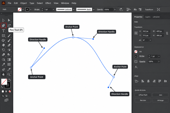Apply horizontal align left in Align section

tap(143, 81)
